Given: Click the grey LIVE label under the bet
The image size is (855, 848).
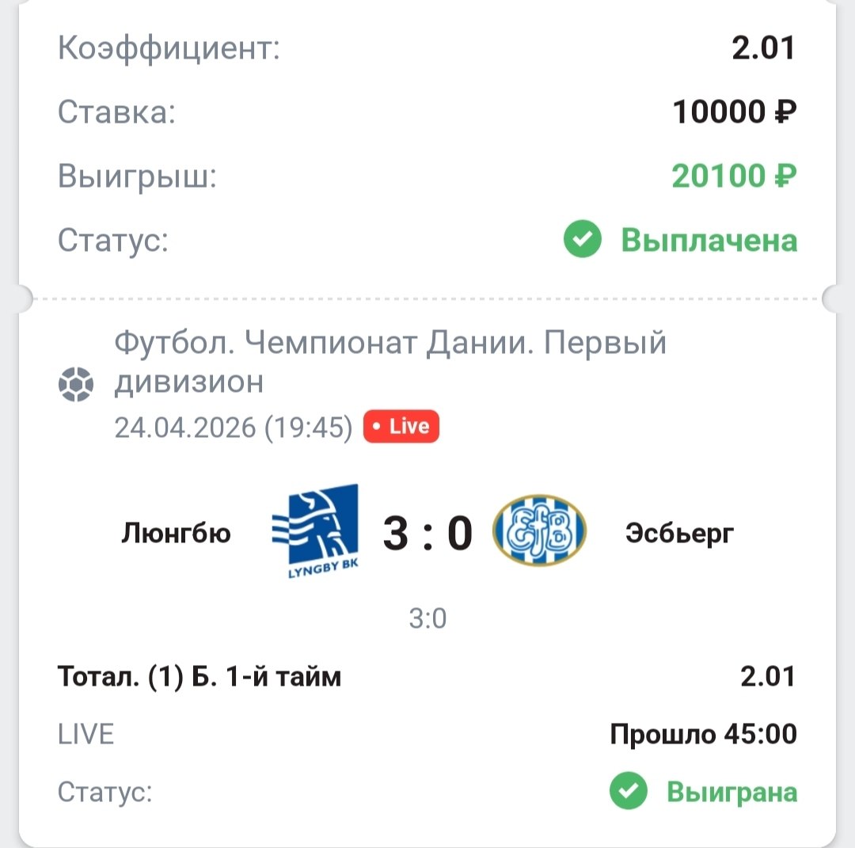Looking at the screenshot, I should 86,735.
